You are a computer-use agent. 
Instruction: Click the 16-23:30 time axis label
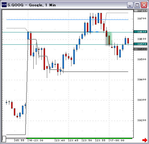[x=36, y=140]
